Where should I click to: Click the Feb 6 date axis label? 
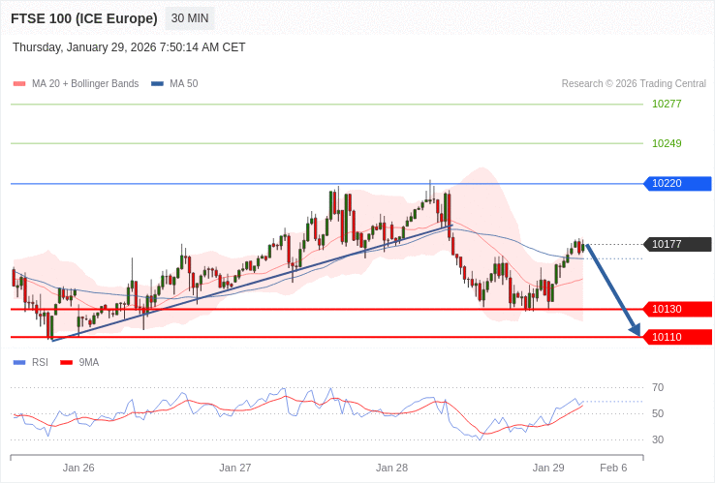(x=613, y=469)
